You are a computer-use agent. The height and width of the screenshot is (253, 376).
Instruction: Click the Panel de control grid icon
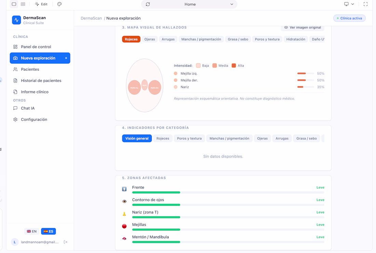pos(15,47)
